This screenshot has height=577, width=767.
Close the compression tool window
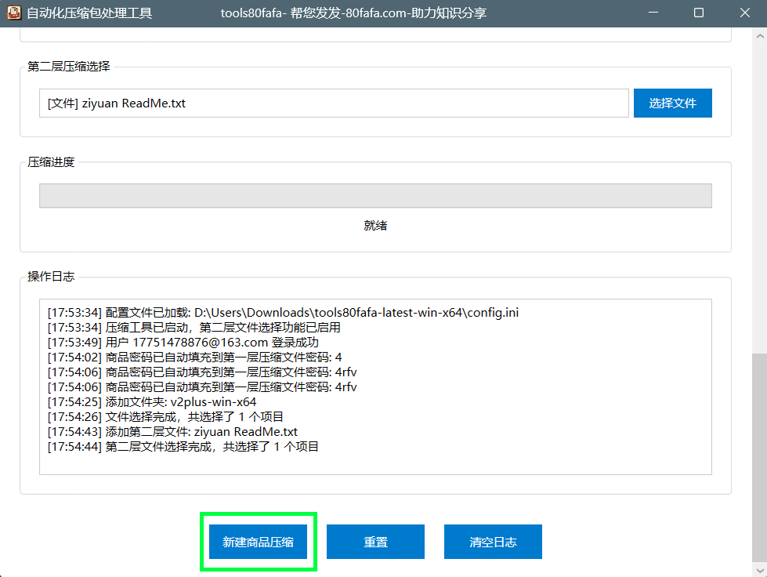click(x=743, y=13)
